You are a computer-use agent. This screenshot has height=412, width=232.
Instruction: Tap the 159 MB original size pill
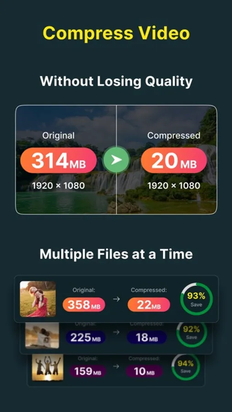click(x=87, y=371)
